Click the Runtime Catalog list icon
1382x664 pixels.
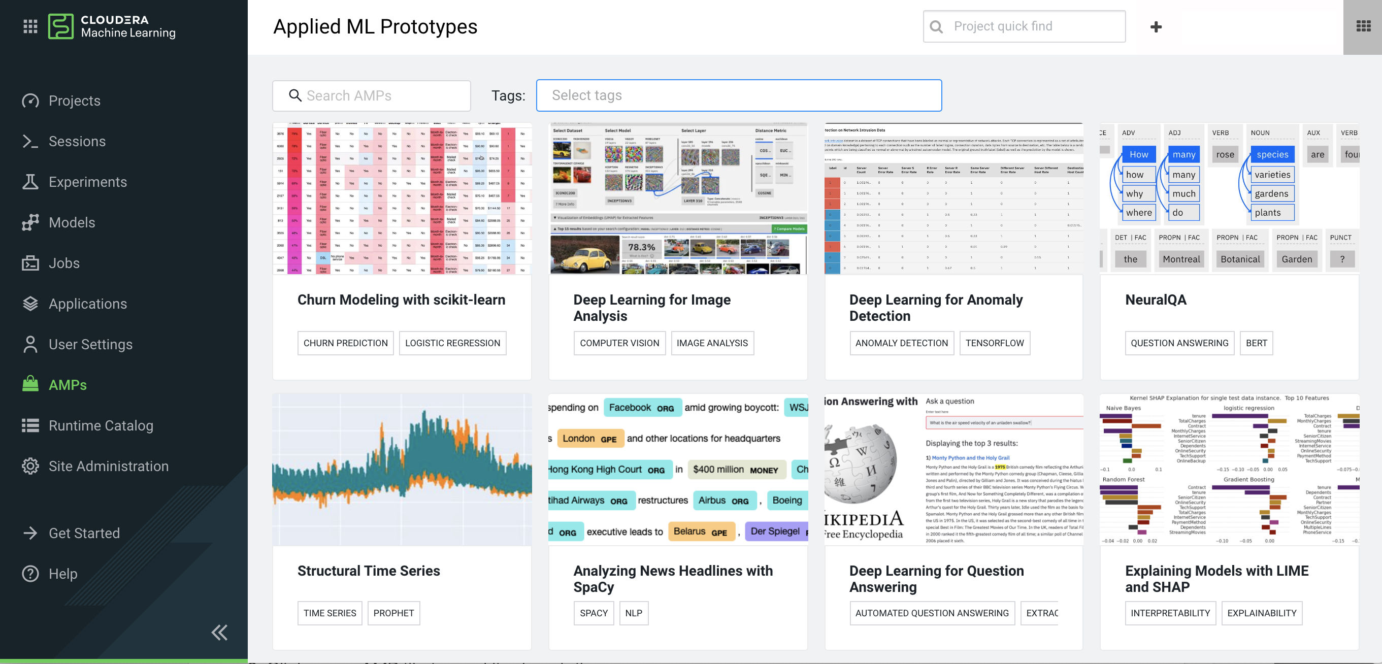coord(30,425)
